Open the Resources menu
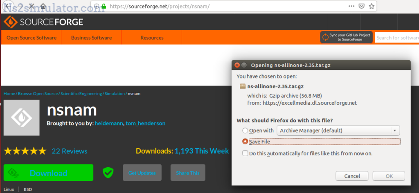Image resolution: width=419 pixels, height=193 pixels. pyautogui.click(x=152, y=38)
